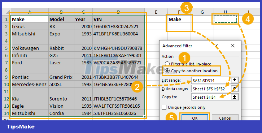This screenshot has width=262, height=133.
Task: Select the Ford cell
Action: coord(30,63)
